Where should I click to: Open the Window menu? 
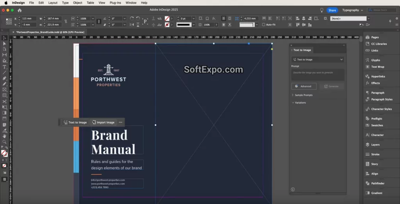point(131,3)
